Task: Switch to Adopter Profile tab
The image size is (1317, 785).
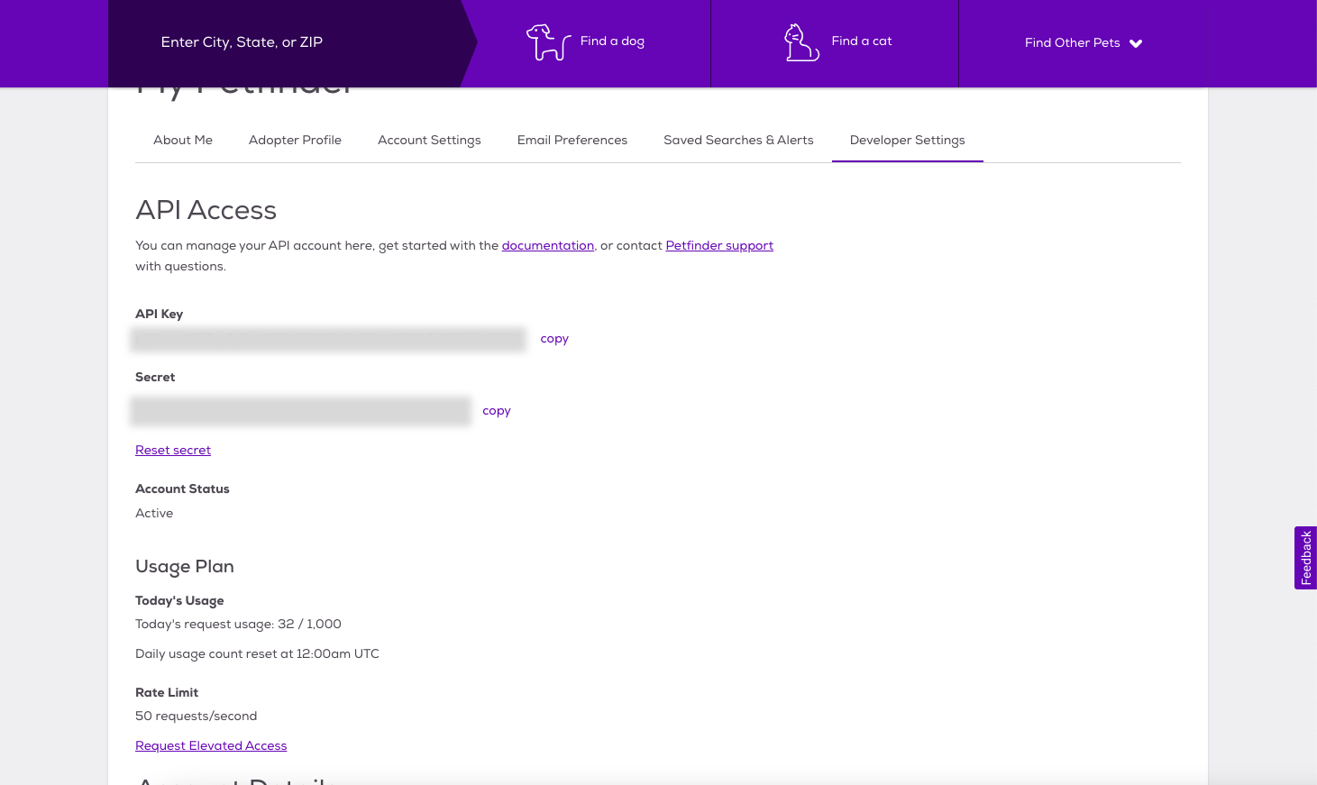Action: pyautogui.click(x=295, y=141)
